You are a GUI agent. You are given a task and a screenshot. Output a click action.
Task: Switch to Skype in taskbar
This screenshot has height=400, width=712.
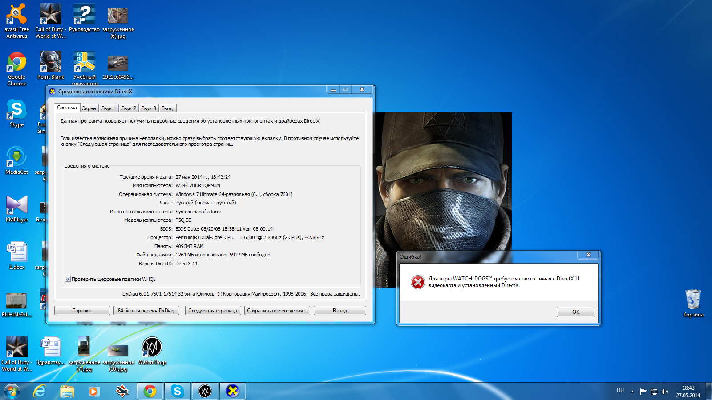click(x=178, y=391)
